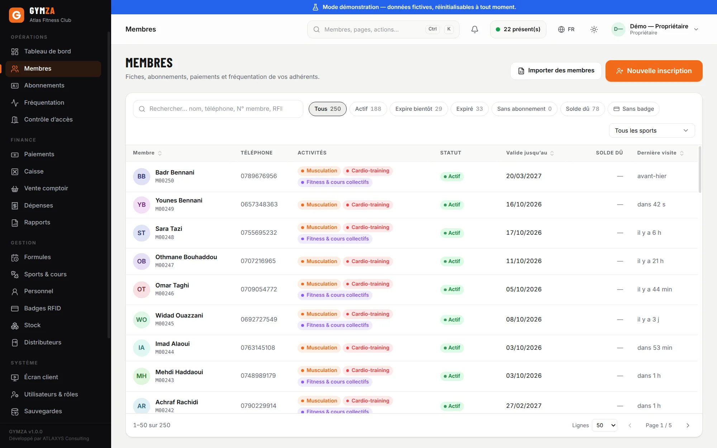The width and height of the screenshot is (717, 448).
Task: Open Utilisateurs & rôles page
Action: (x=53, y=395)
